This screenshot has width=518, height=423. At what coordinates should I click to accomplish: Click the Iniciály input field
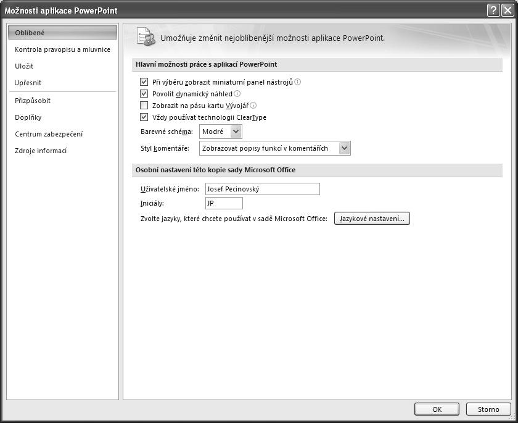[224, 203]
